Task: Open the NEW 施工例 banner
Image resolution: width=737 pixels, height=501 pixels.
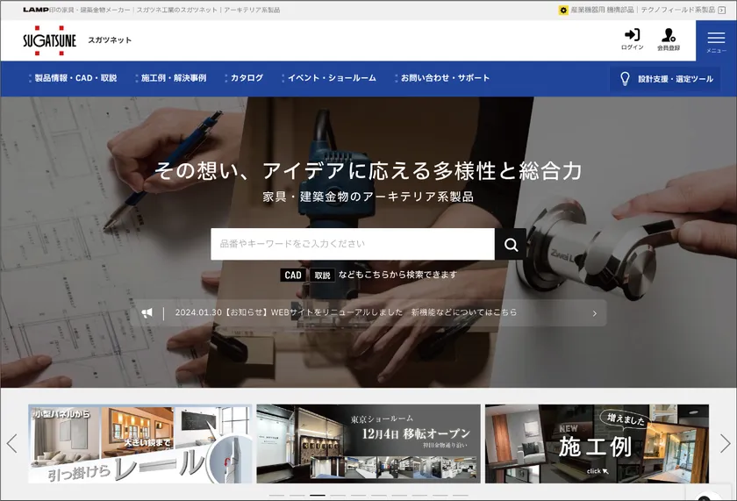Action: click(x=597, y=444)
